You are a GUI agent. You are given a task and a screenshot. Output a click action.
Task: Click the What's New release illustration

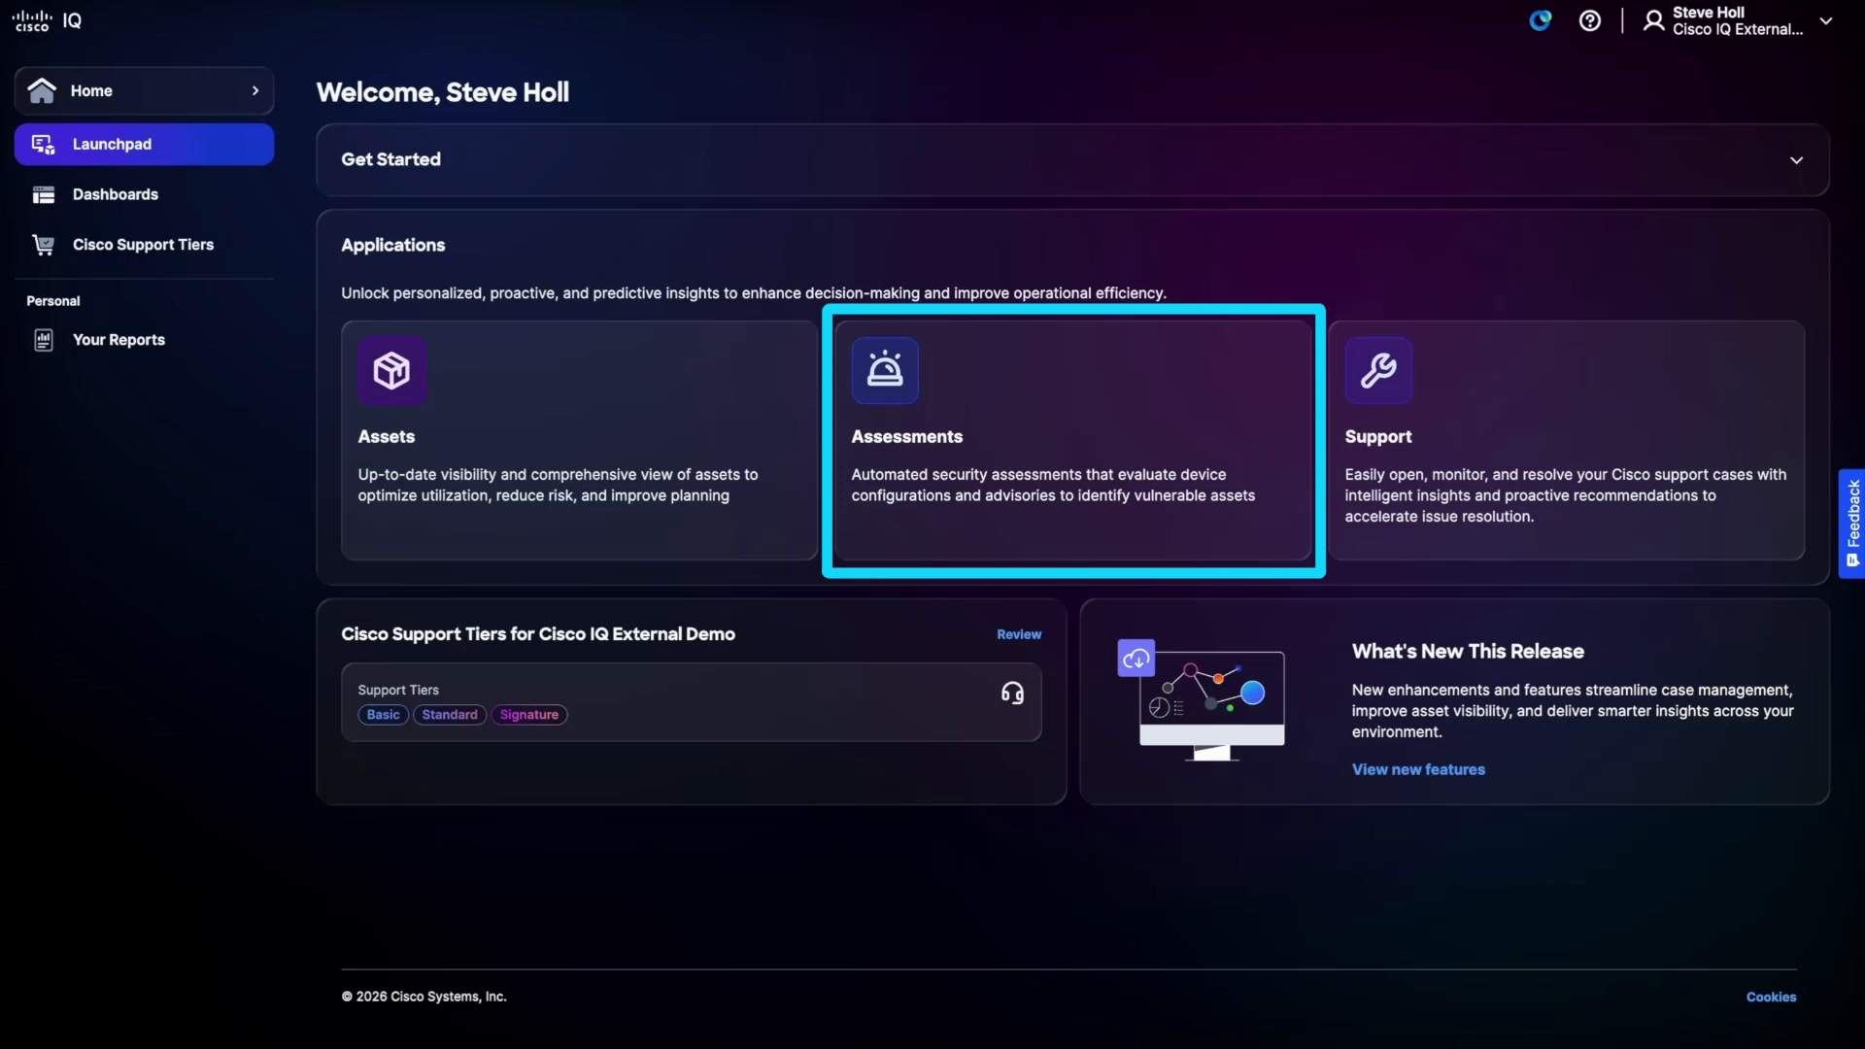1203,699
